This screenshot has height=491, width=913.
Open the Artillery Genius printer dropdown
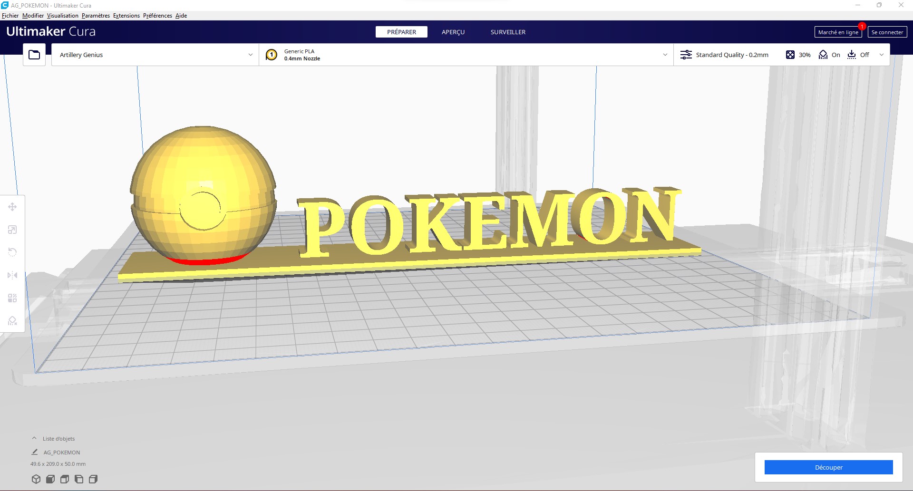point(155,55)
